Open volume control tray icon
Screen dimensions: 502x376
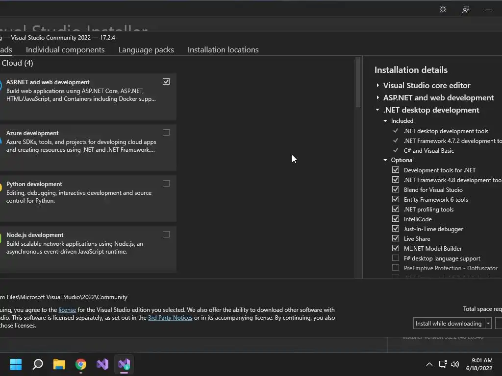[x=454, y=364]
